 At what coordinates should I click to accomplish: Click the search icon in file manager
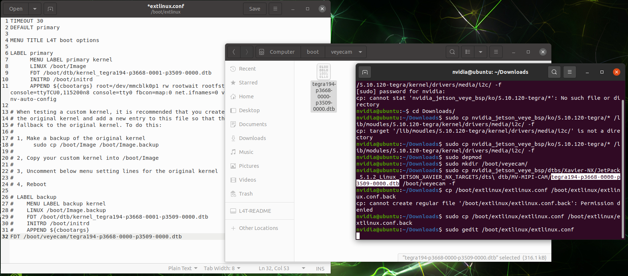coord(452,52)
